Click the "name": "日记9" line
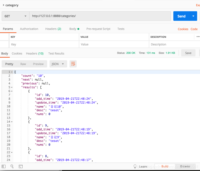 pos(48,137)
